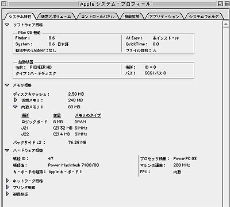Open the コントロールパネル tab
This screenshot has height=207, width=230.
98,17
